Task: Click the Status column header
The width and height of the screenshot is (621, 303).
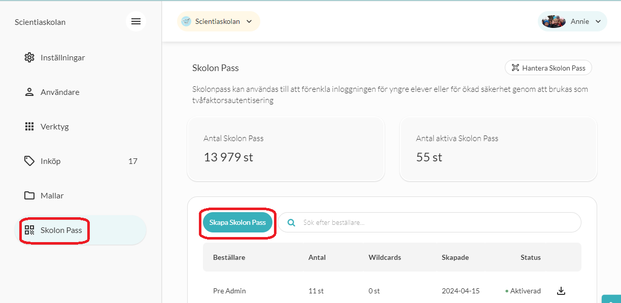Action: (531, 257)
